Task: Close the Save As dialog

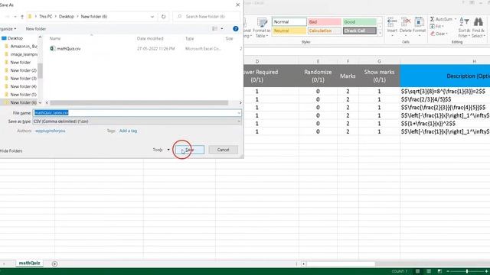Action: (x=238, y=5)
